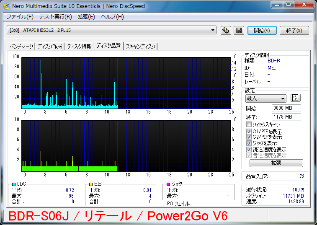
Task: Click the yellow BIS legend swatch
Action: point(91,184)
